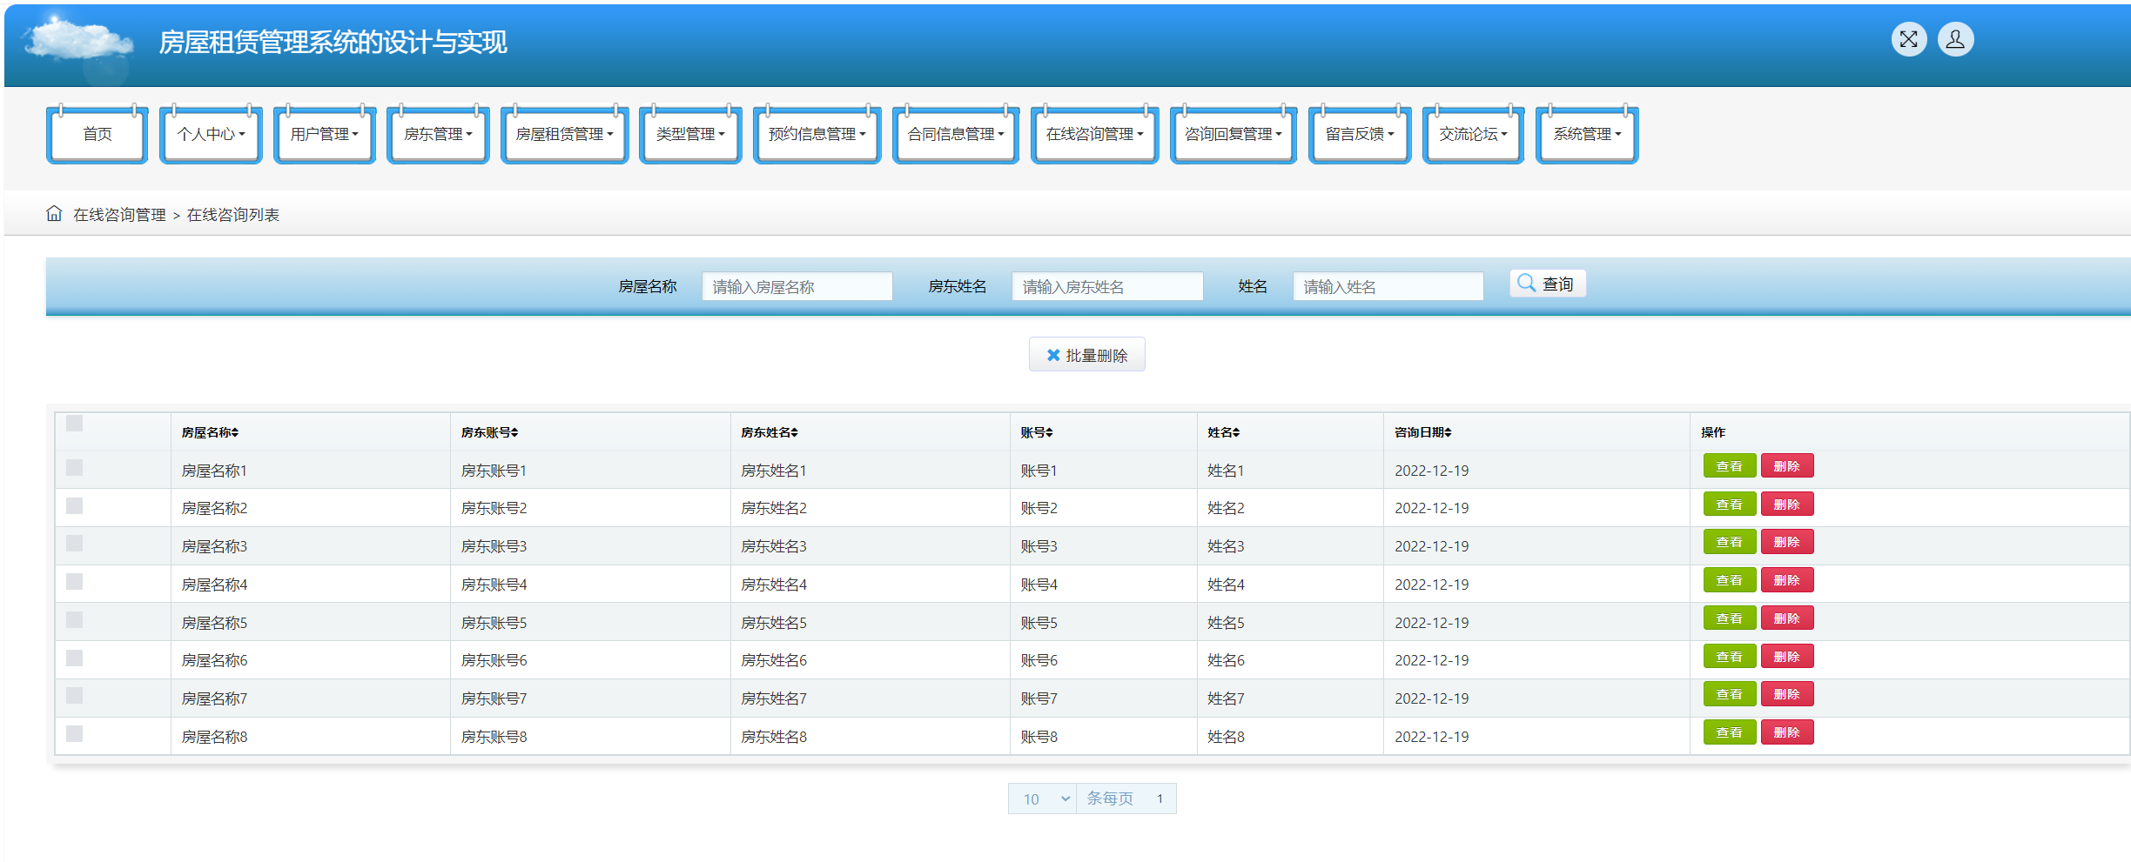Image resolution: width=2131 pixels, height=862 pixels.
Task: Sort table by 咨询日期 column
Action: tap(1423, 432)
